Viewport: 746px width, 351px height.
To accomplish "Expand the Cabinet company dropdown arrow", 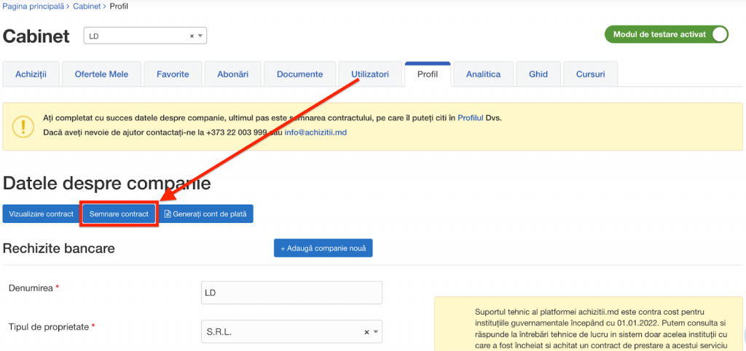I will coord(201,36).
